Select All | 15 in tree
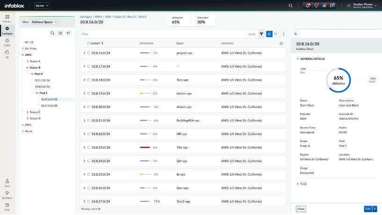The height and width of the screenshot is (215, 382). (29, 43)
